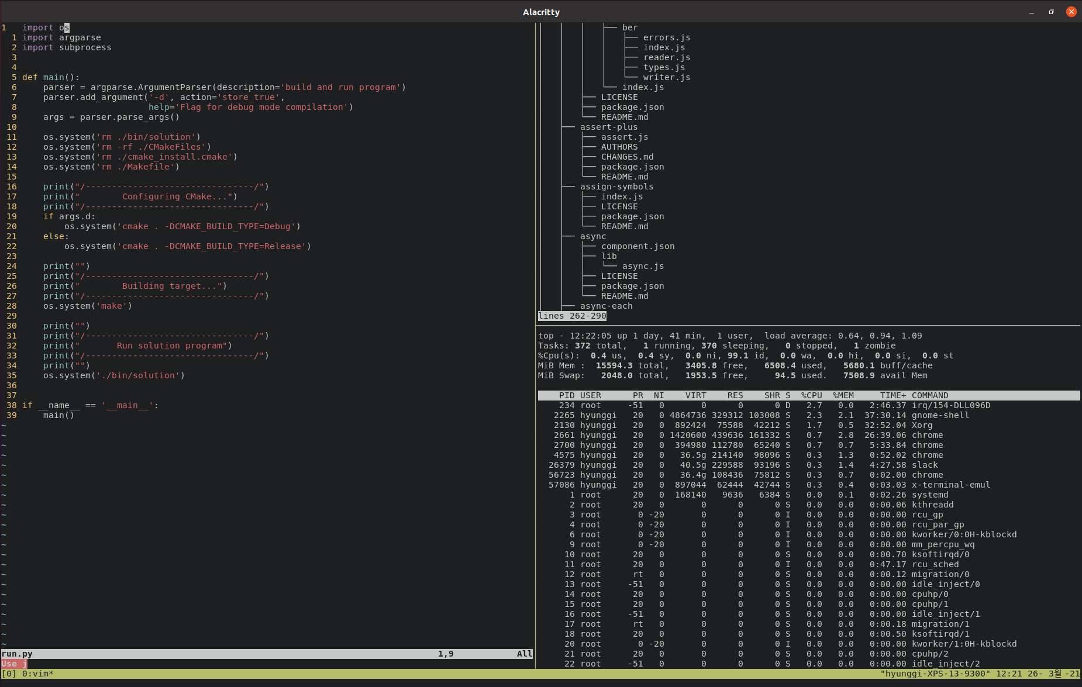Click the load average values in top
The width and height of the screenshot is (1082, 687).
[x=880, y=336]
